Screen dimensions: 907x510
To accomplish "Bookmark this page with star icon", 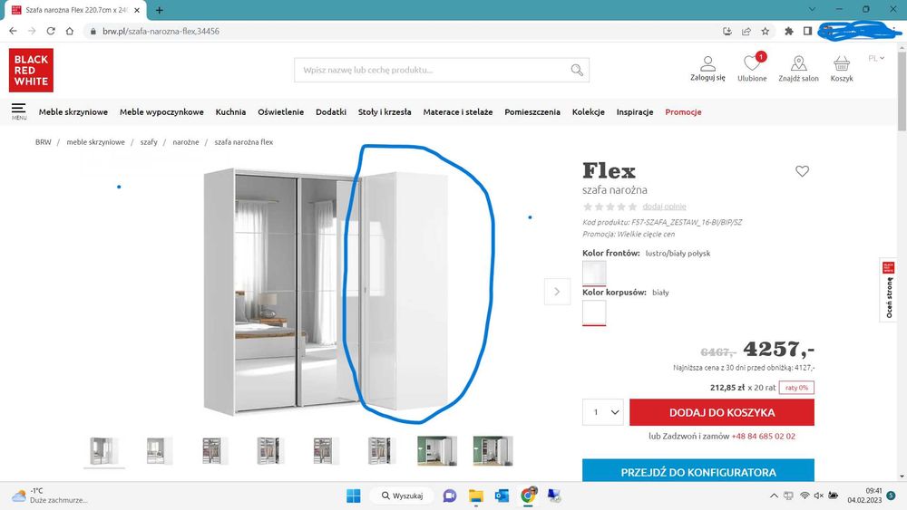I will 766,31.
